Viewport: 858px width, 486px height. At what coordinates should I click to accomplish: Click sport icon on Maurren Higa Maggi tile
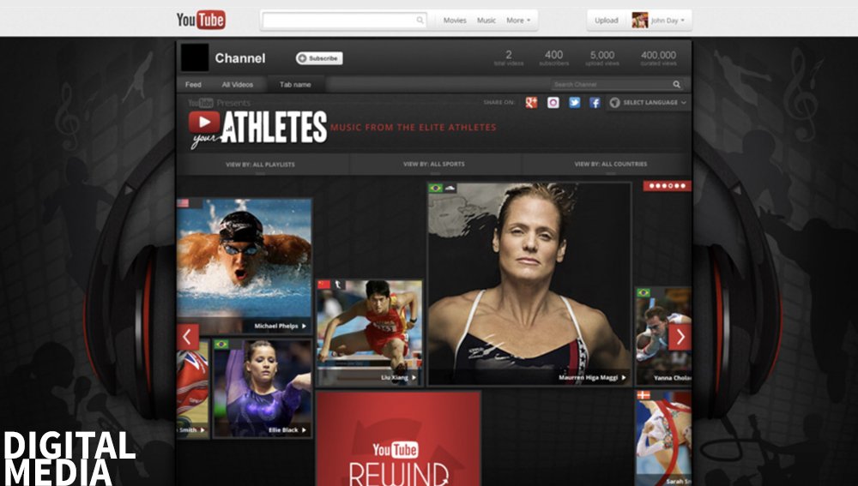[450, 188]
